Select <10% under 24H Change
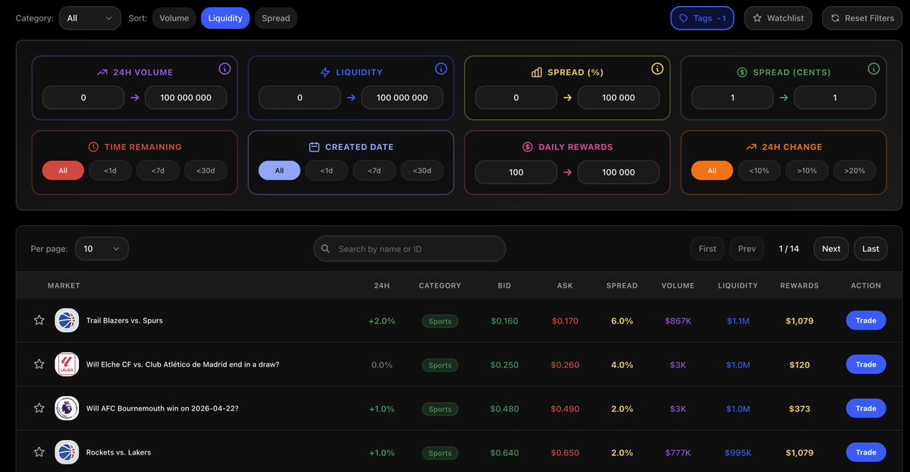The height and width of the screenshot is (472, 910). coord(759,170)
